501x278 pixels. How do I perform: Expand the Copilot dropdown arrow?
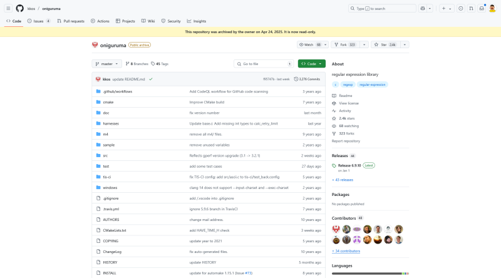430,9
